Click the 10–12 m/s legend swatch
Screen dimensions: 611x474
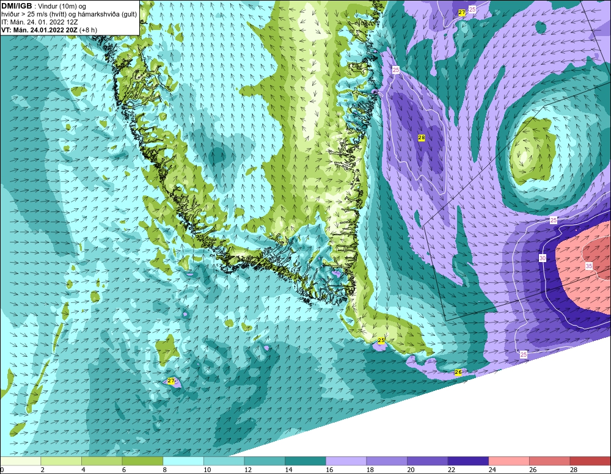coord(224,461)
